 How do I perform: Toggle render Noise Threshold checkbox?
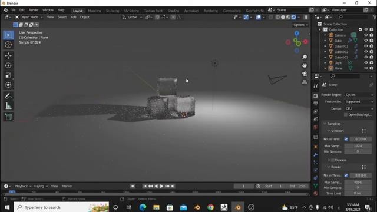coord(346,175)
